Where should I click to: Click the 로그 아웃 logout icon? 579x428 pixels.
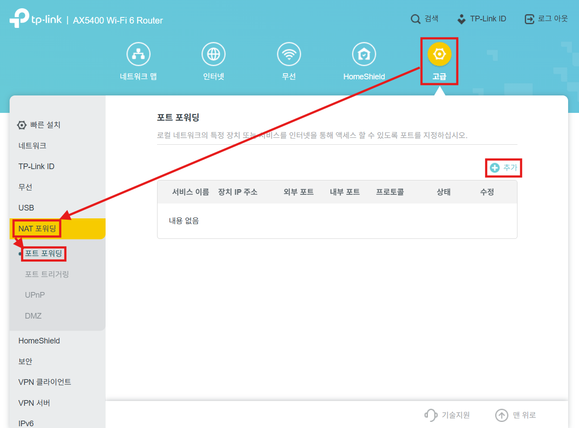click(529, 19)
